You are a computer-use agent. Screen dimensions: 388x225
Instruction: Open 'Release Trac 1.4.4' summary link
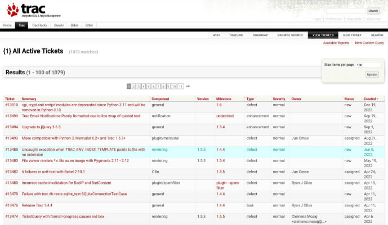point(37,205)
